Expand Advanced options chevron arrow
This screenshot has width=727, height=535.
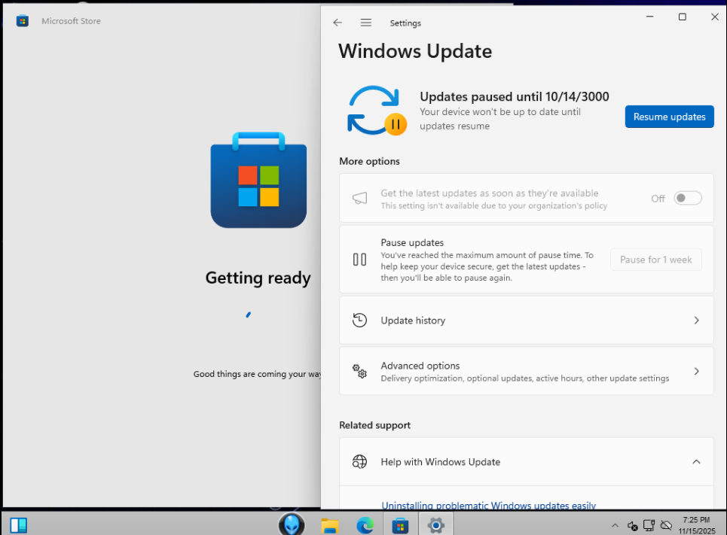tap(696, 371)
